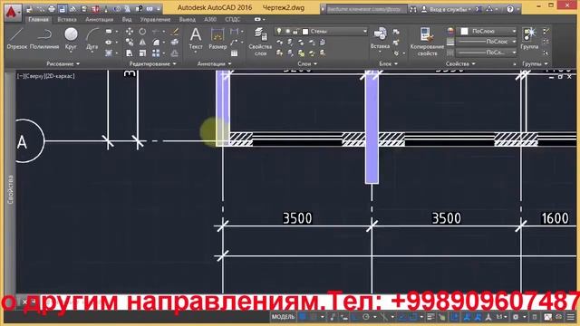Insert a table from Аннотации panel
Image resolution: width=580 pixels, height=326 pixels.
coord(234,53)
